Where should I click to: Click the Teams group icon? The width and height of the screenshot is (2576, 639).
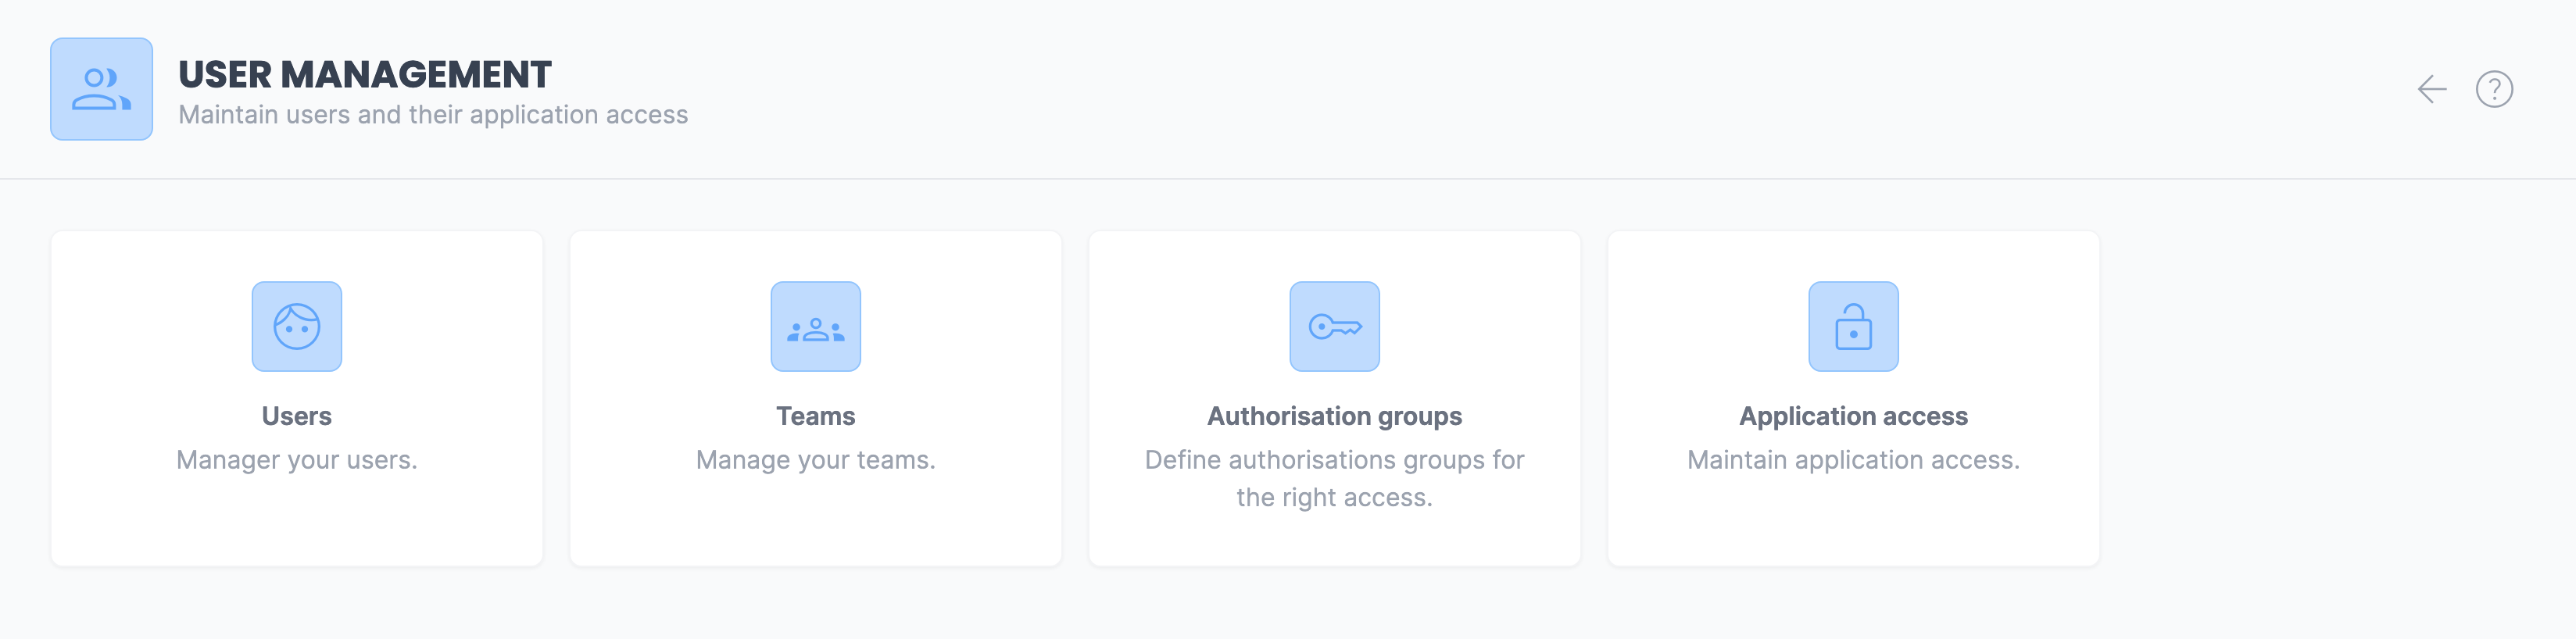pos(816,326)
